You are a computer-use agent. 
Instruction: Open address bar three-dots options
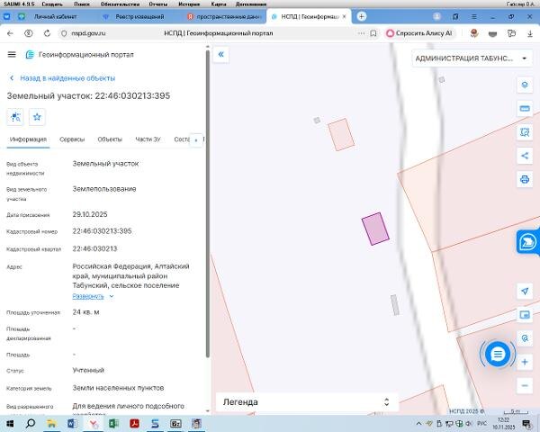pos(361,33)
